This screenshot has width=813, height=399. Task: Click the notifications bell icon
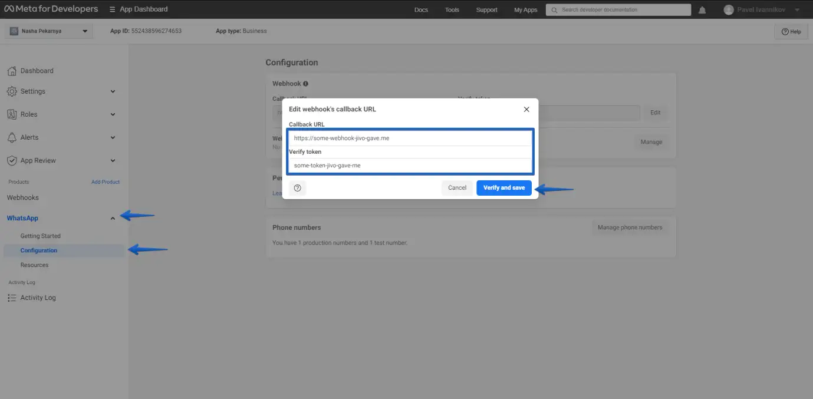[702, 10]
